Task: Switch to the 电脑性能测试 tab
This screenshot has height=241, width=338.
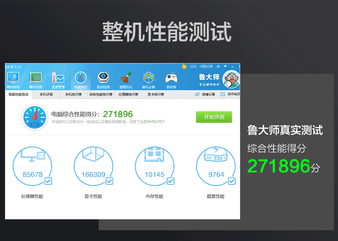Action: point(18,94)
